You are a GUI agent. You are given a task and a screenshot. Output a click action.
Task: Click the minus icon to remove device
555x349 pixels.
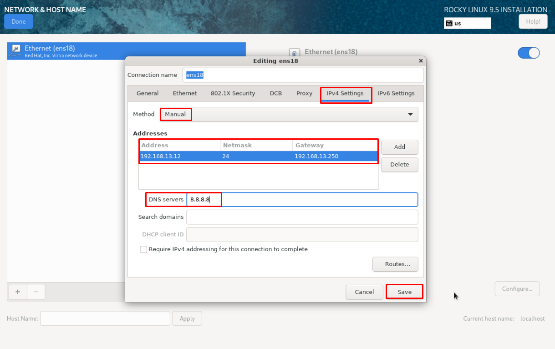(x=36, y=292)
